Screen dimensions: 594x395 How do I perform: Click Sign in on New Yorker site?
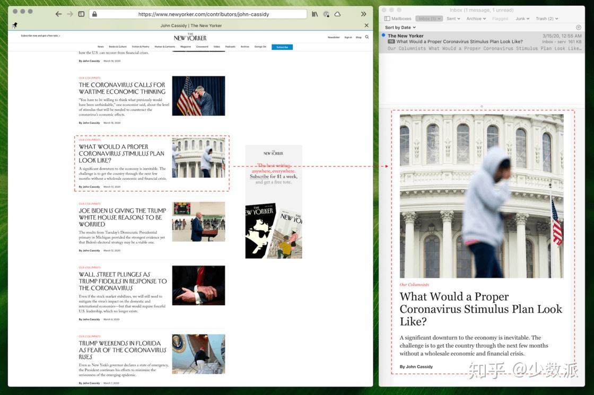pyautogui.click(x=348, y=38)
